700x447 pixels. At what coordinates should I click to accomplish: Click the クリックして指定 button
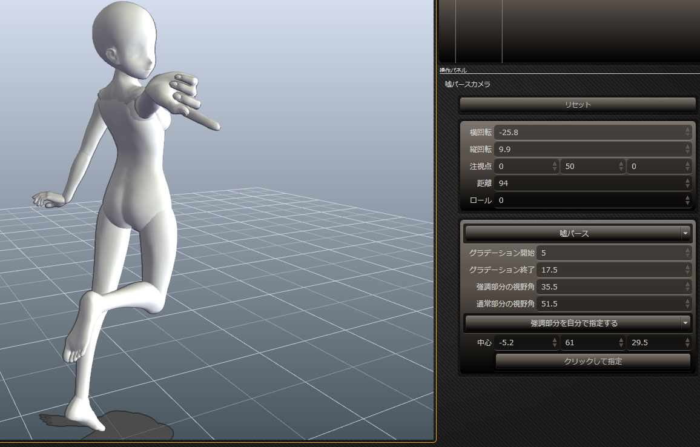click(592, 362)
